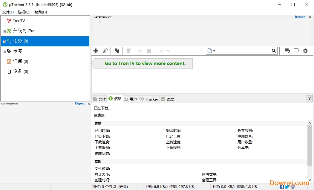Image resolution: width=314 pixels, height=190 pixels.
Task: Switch to the Tracker tab
Action: pos(149,99)
